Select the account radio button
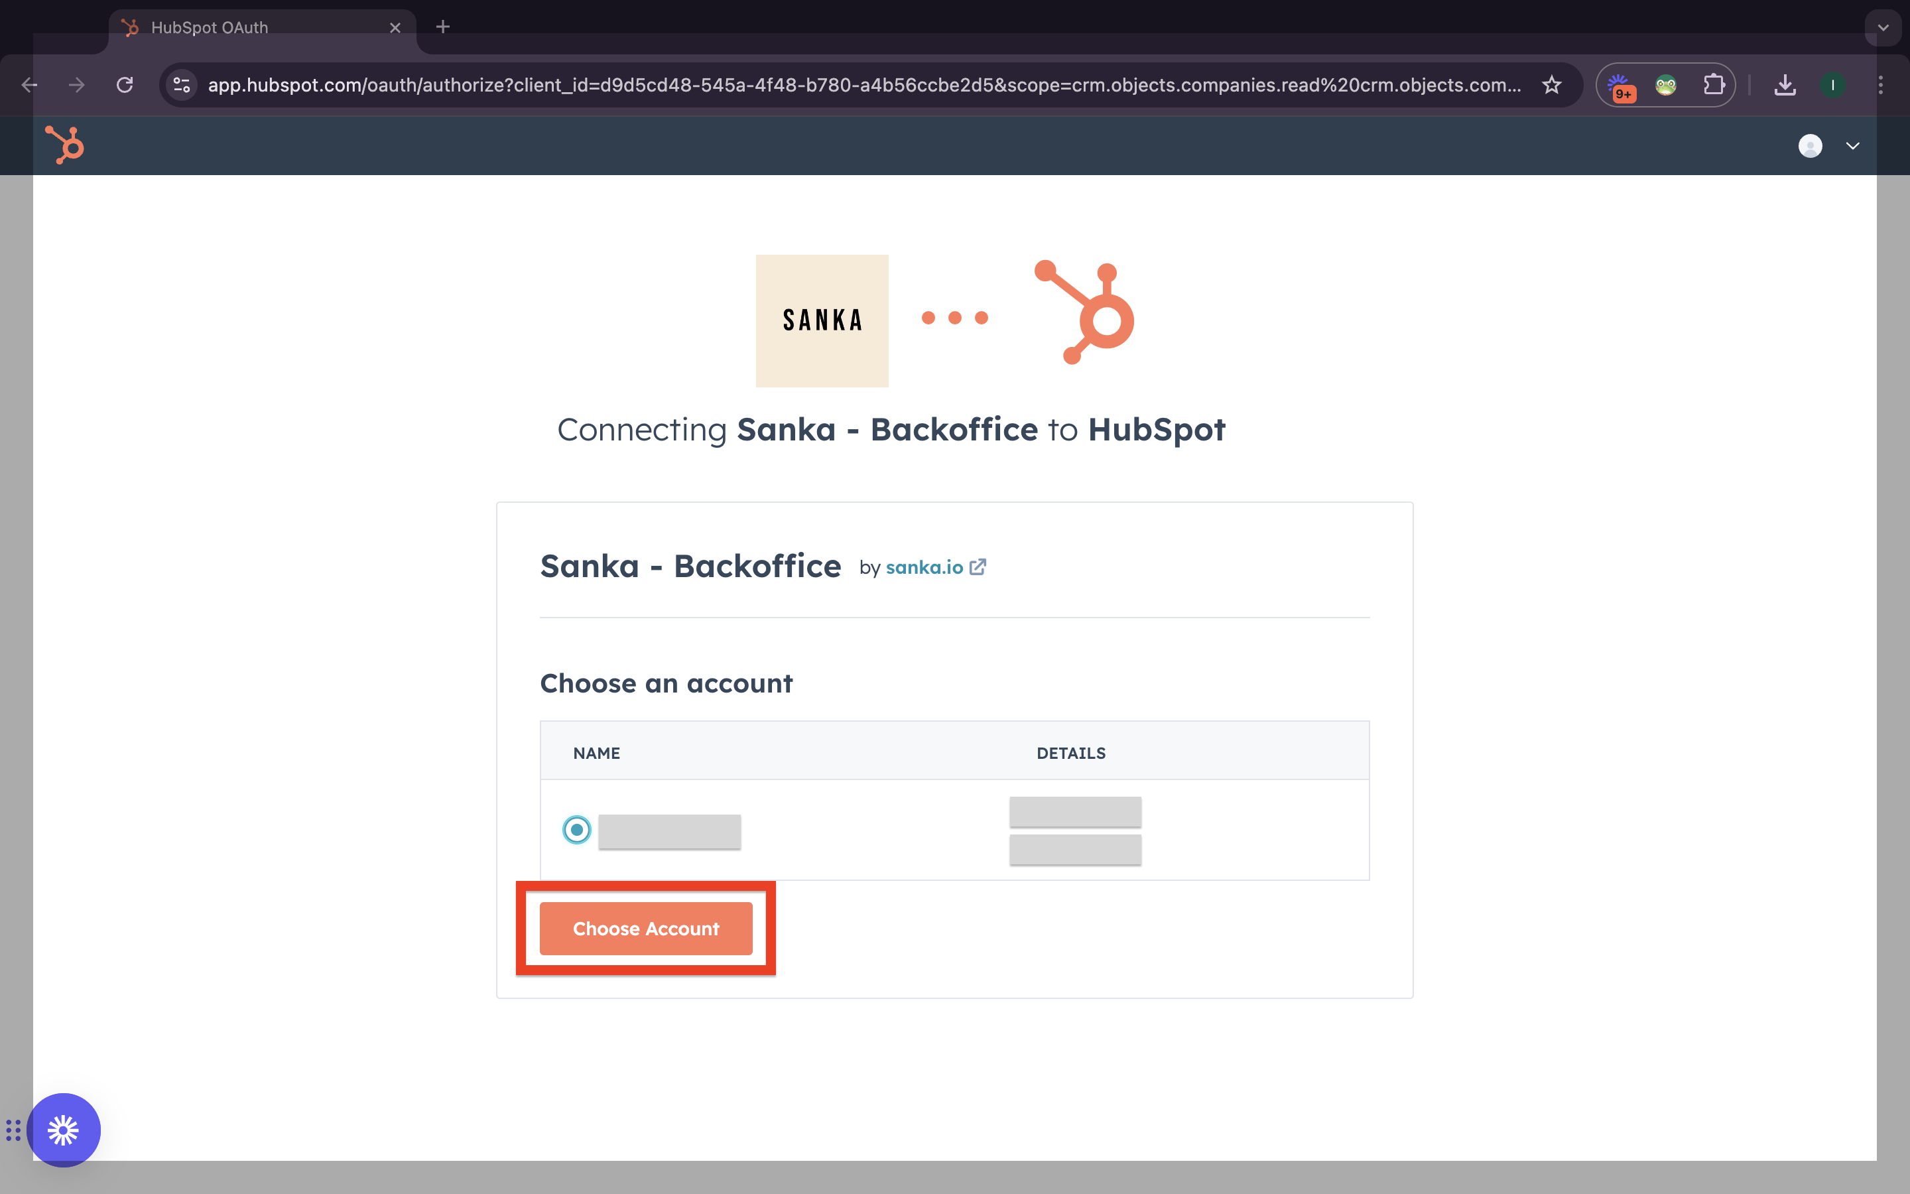This screenshot has height=1194, width=1910. (577, 830)
